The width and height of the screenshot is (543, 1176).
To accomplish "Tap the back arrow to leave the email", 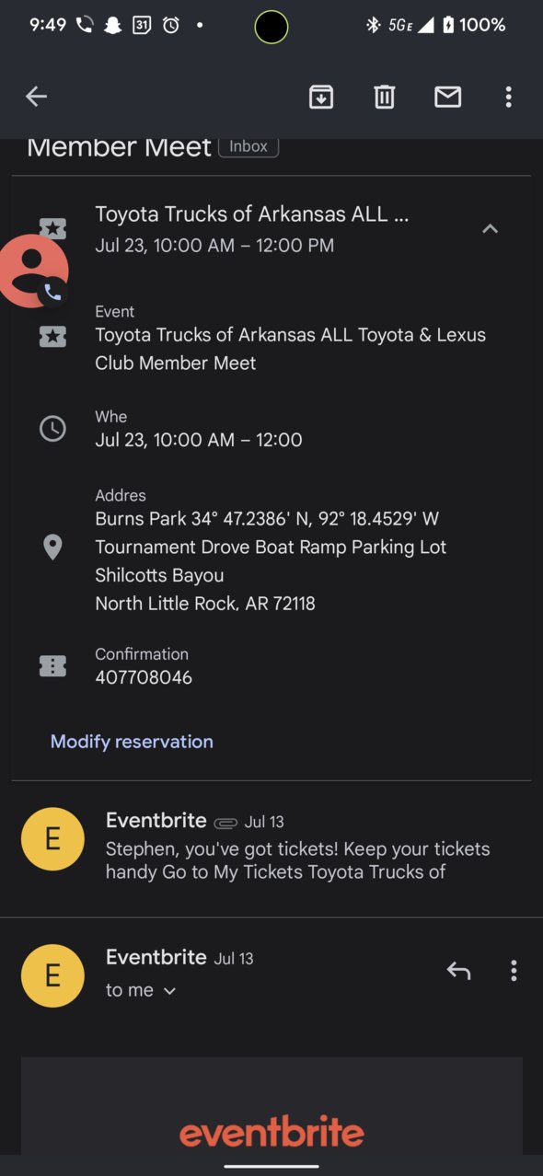I will 36,97.
